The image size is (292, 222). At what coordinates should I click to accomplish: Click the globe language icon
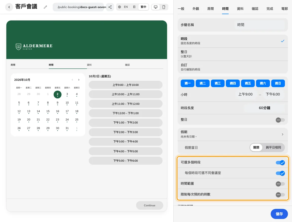point(120,7)
